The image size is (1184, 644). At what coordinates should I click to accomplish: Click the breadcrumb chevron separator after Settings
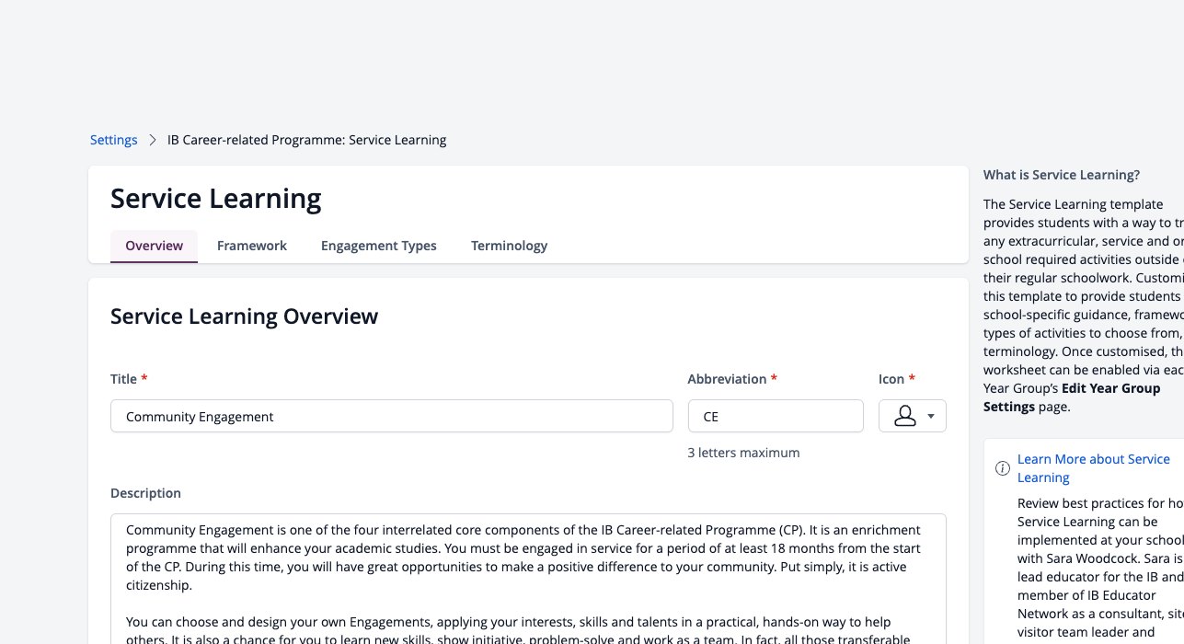153,140
